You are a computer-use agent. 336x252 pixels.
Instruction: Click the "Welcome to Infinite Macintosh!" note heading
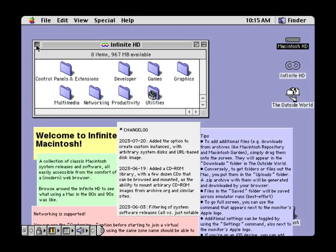[x=76, y=139]
